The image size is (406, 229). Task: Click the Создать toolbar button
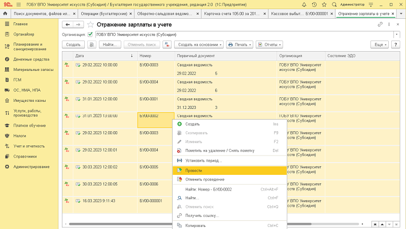point(74,45)
